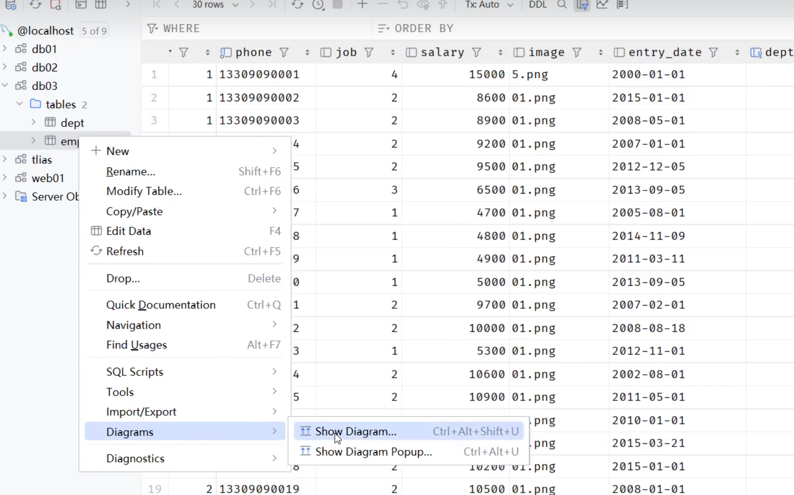794x495 pixels.
Task: Select the dept table in tree
Action: click(x=72, y=123)
